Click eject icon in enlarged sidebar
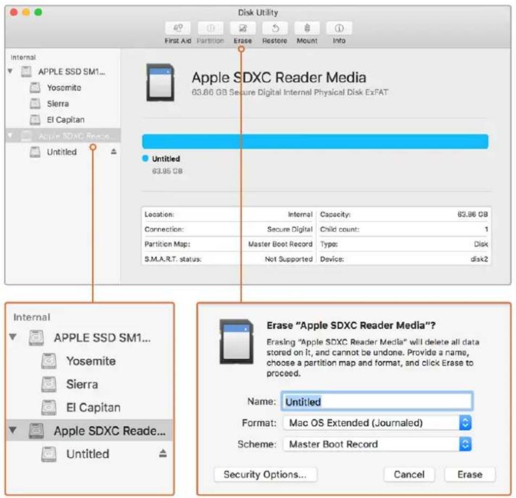This screenshot has height=498, width=516. click(163, 454)
